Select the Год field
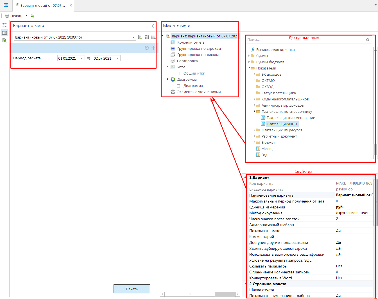The image size is (378, 299). (264, 155)
